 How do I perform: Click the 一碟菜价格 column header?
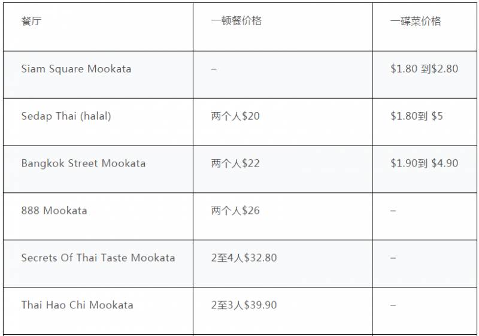tap(416, 21)
